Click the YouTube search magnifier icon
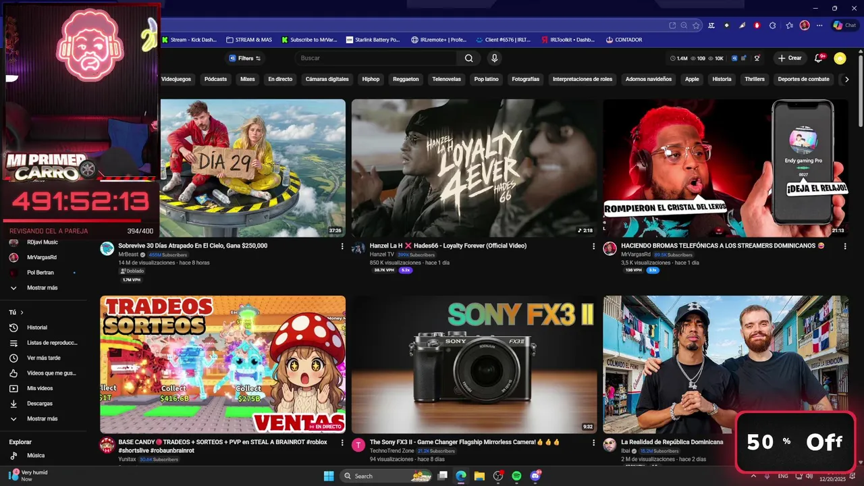Image resolution: width=864 pixels, height=486 pixels. (468, 58)
